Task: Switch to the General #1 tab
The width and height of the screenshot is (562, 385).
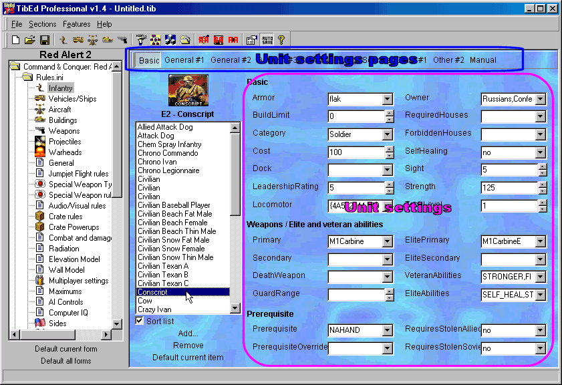Action: [x=184, y=60]
